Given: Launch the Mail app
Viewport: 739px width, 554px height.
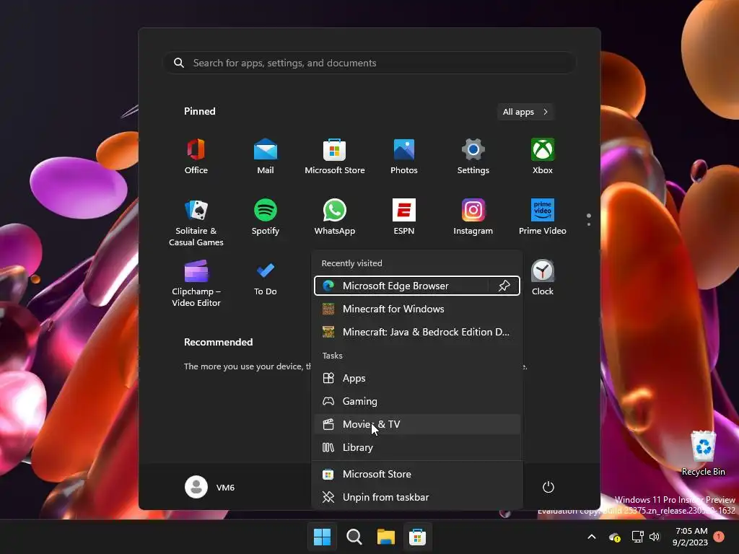Looking at the screenshot, I should pyautogui.click(x=266, y=157).
